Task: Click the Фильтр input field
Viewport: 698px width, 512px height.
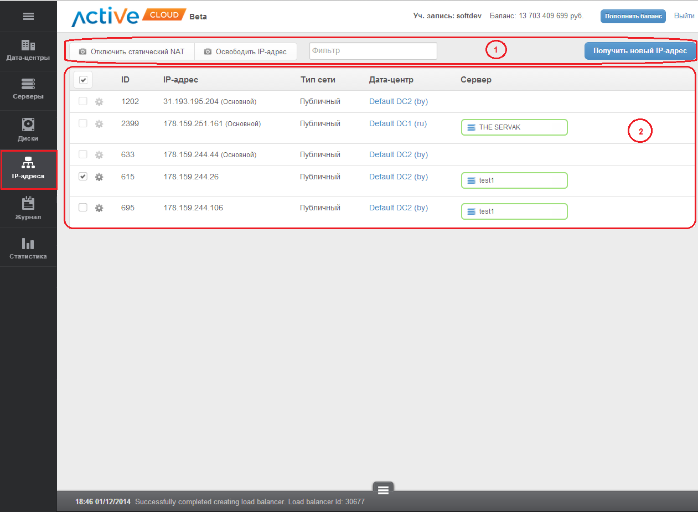Action: tap(373, 51)
